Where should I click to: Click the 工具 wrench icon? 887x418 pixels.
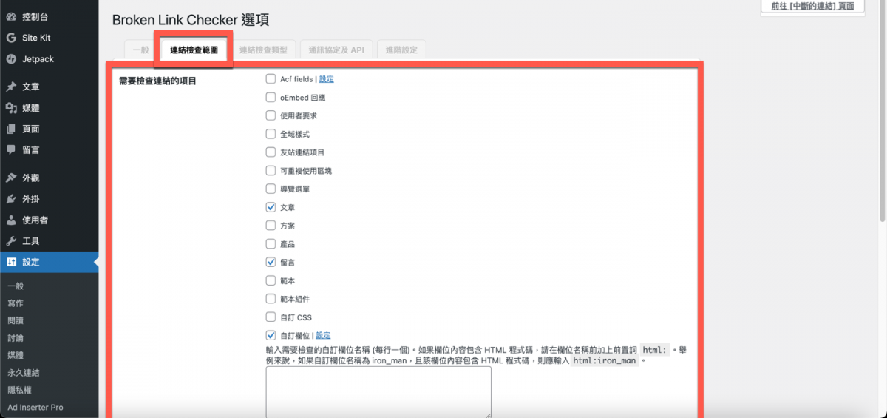[11, 241]
